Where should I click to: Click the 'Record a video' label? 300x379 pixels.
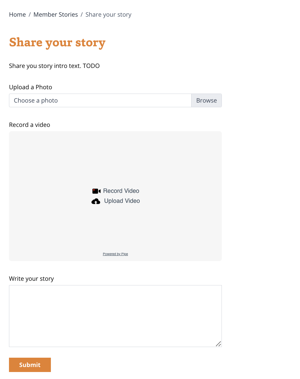click(x=30, y=125)
